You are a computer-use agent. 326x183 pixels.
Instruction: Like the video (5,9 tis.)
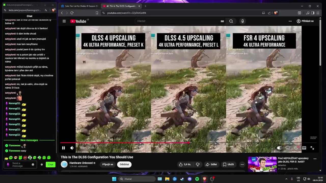(185, 164)
